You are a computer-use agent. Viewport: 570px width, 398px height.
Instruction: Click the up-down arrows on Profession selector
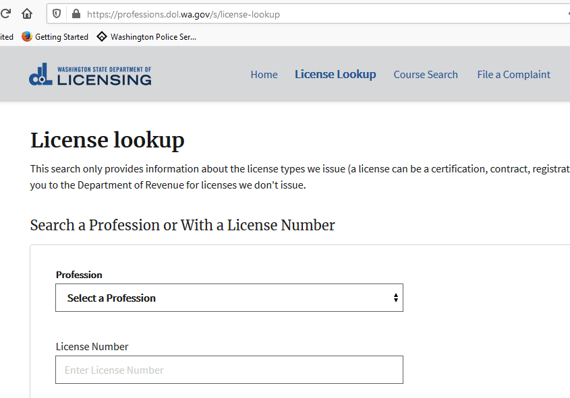(x=395, y=298)
